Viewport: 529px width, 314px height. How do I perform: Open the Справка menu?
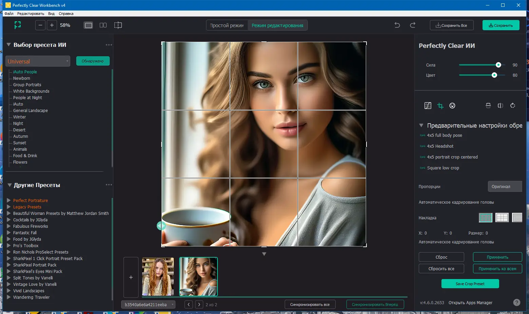pos(66,14)
